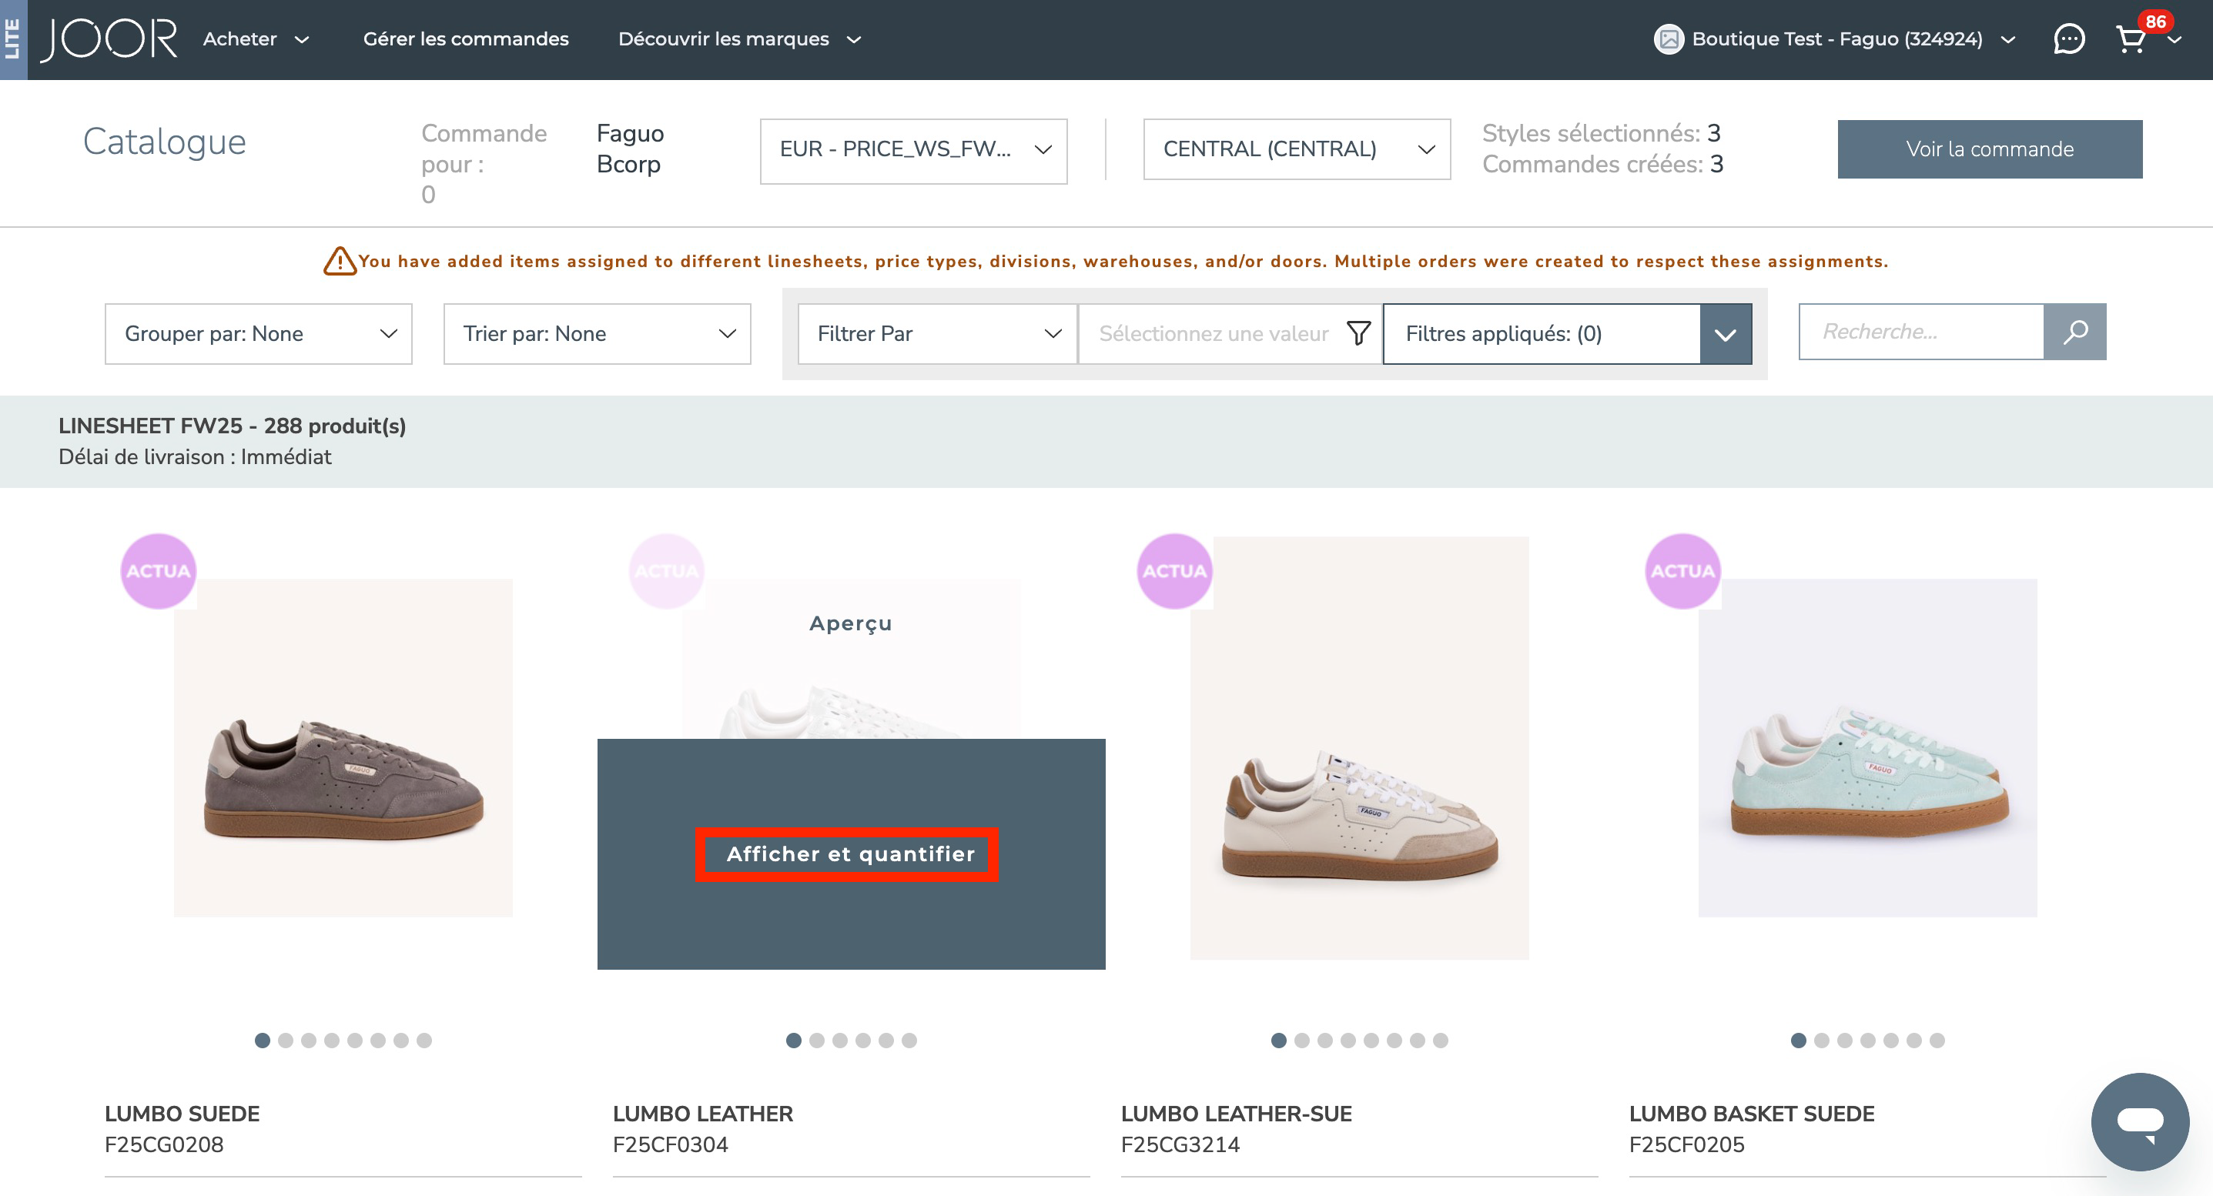
Task: Open the Grouper par dropdown
Action: [258, 334]
